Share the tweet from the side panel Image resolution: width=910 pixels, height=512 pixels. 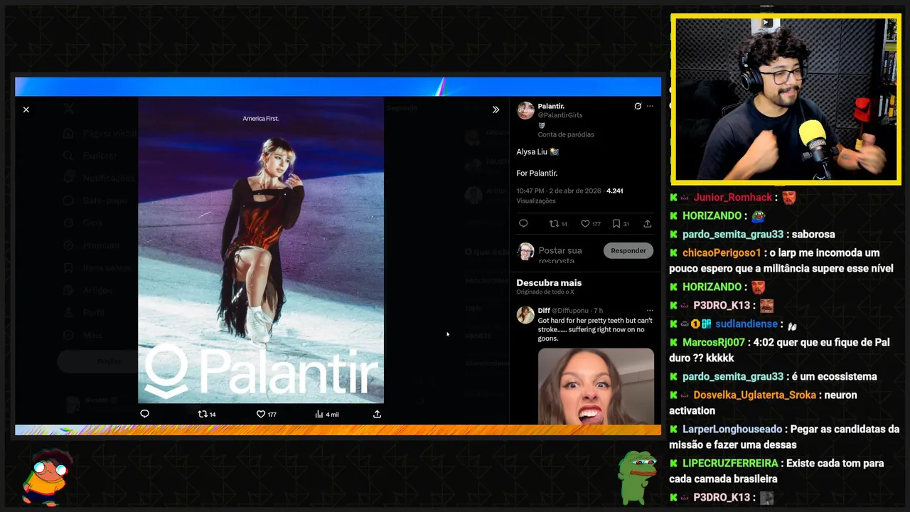click(x=647, y=223)
